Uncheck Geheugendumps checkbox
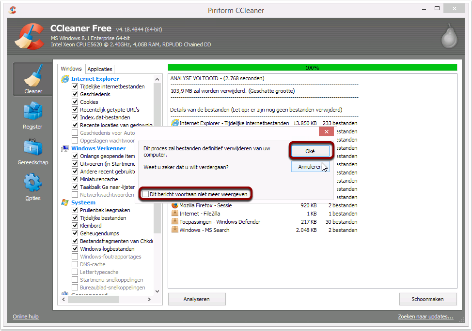The image size is (472, 331). (75, 233)
